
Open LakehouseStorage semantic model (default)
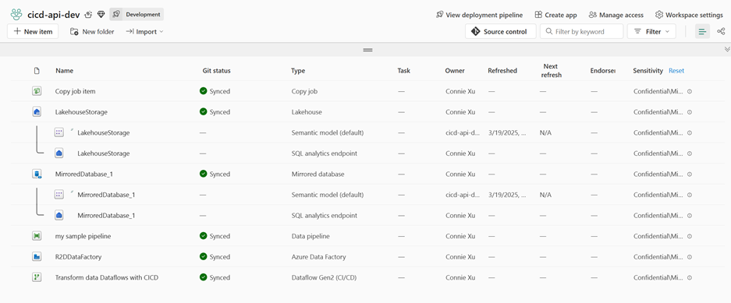click(104, 132)
